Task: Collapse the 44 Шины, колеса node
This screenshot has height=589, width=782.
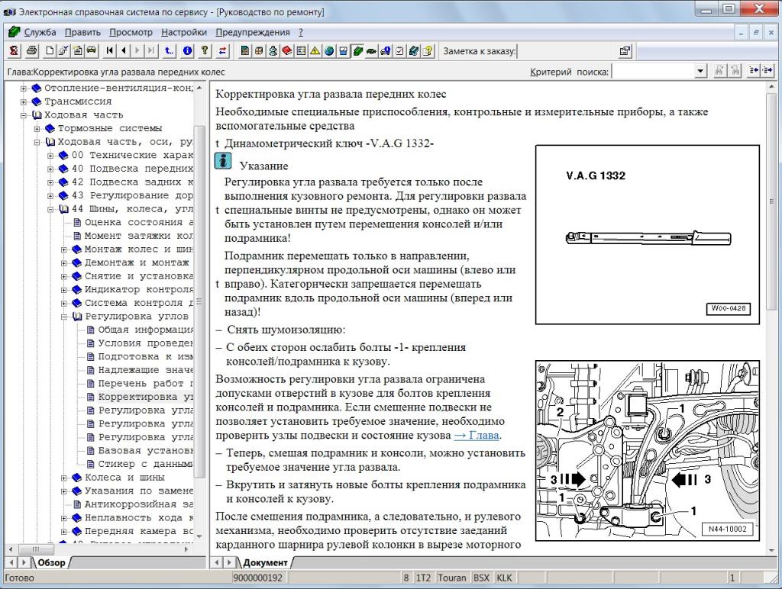Action: pos(50,209)
